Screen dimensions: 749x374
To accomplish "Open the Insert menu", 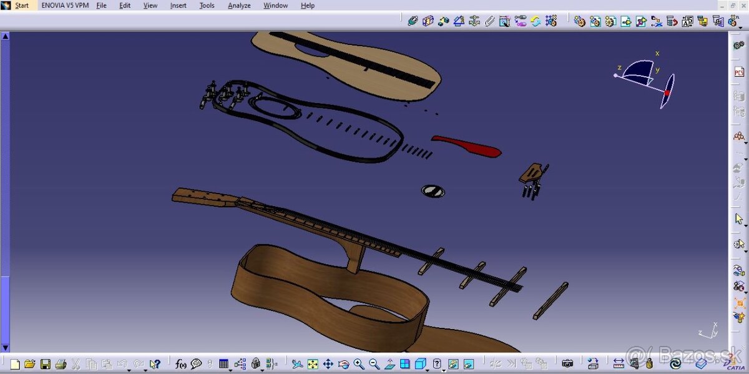I will pyautogui.click(x=178, y=6).
